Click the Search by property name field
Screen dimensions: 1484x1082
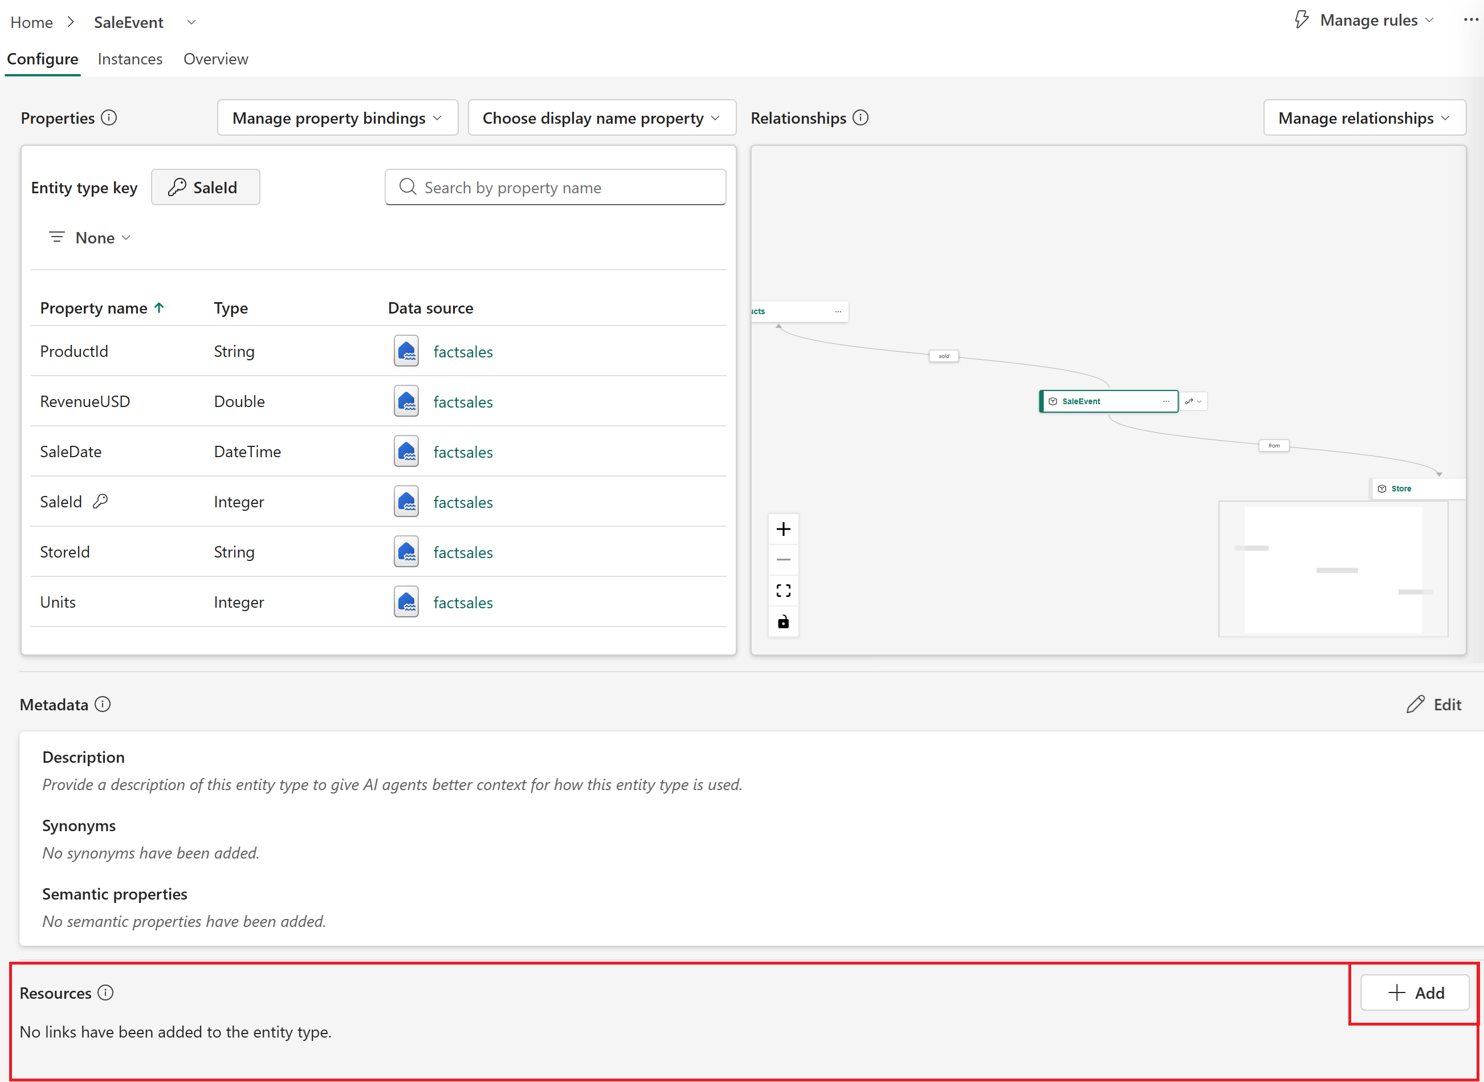tap(555, 188)
